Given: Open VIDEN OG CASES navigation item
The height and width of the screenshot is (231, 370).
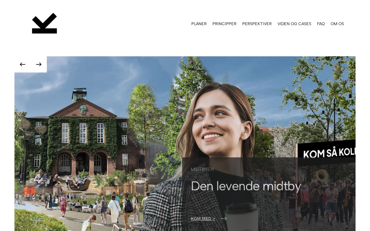Looking at the screenshot, I should pyautogui.click(x=294, y=24).
